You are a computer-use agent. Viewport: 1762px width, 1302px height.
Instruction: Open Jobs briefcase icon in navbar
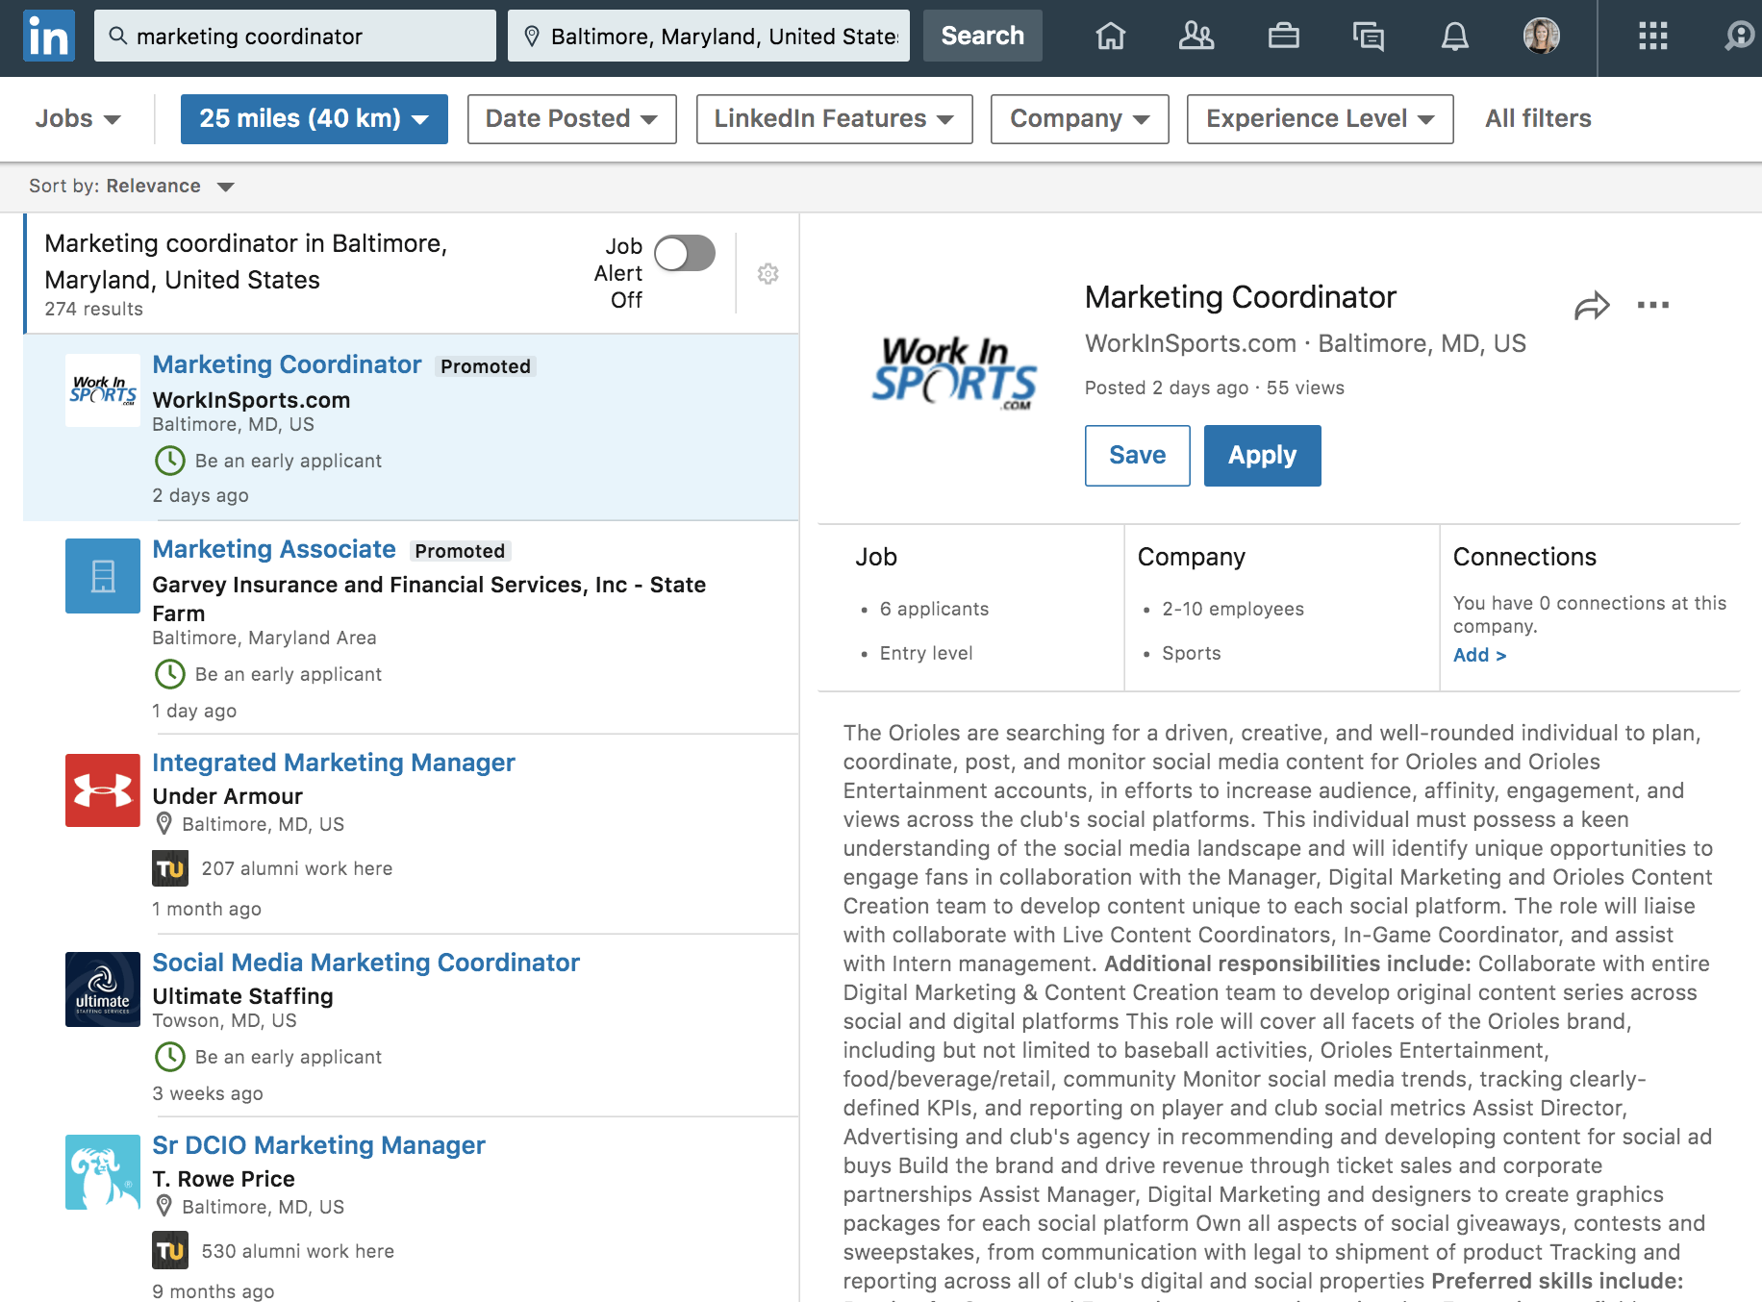(x=1283, y=37)
